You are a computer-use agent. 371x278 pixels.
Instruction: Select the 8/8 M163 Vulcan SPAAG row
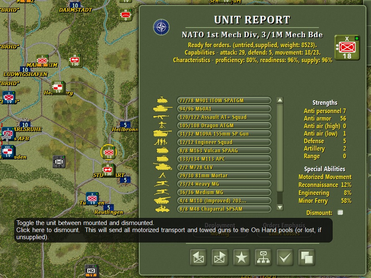coord(224,151)
